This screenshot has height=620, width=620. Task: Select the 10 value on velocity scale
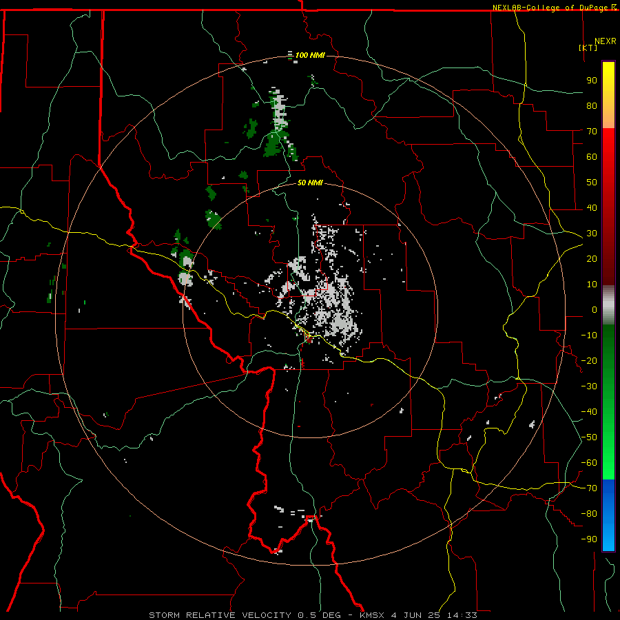tap(592, 285)
